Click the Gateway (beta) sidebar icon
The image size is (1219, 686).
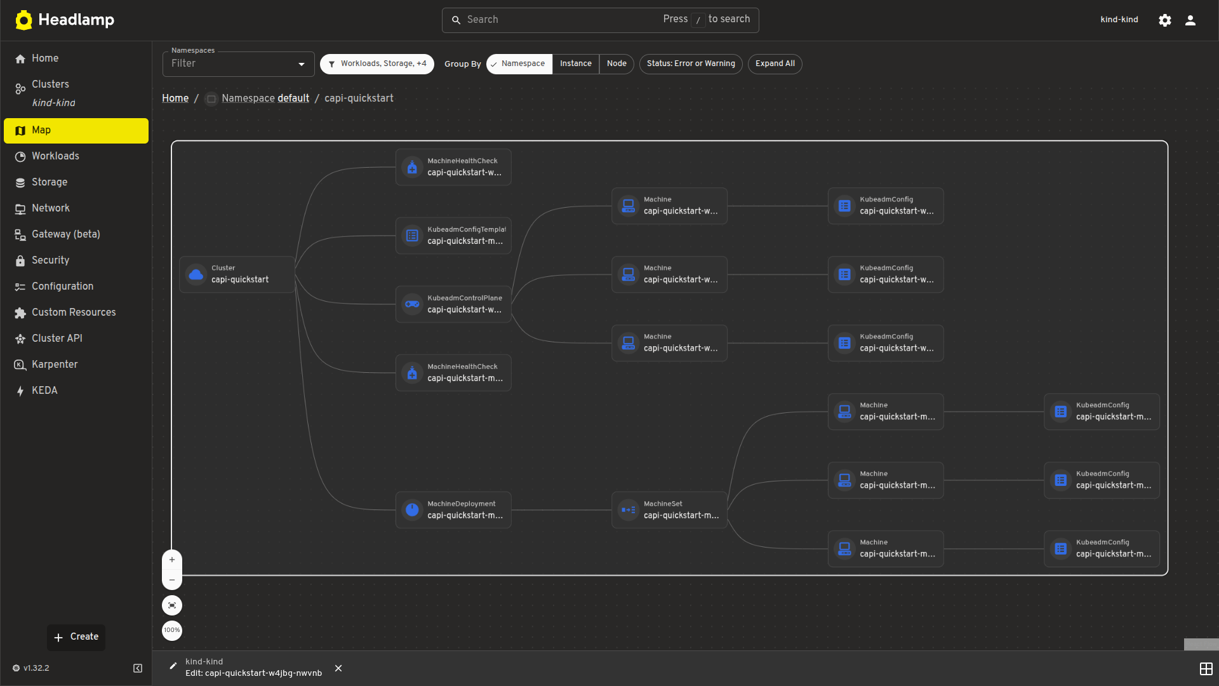pyautogui.click(x=20, y=235)
